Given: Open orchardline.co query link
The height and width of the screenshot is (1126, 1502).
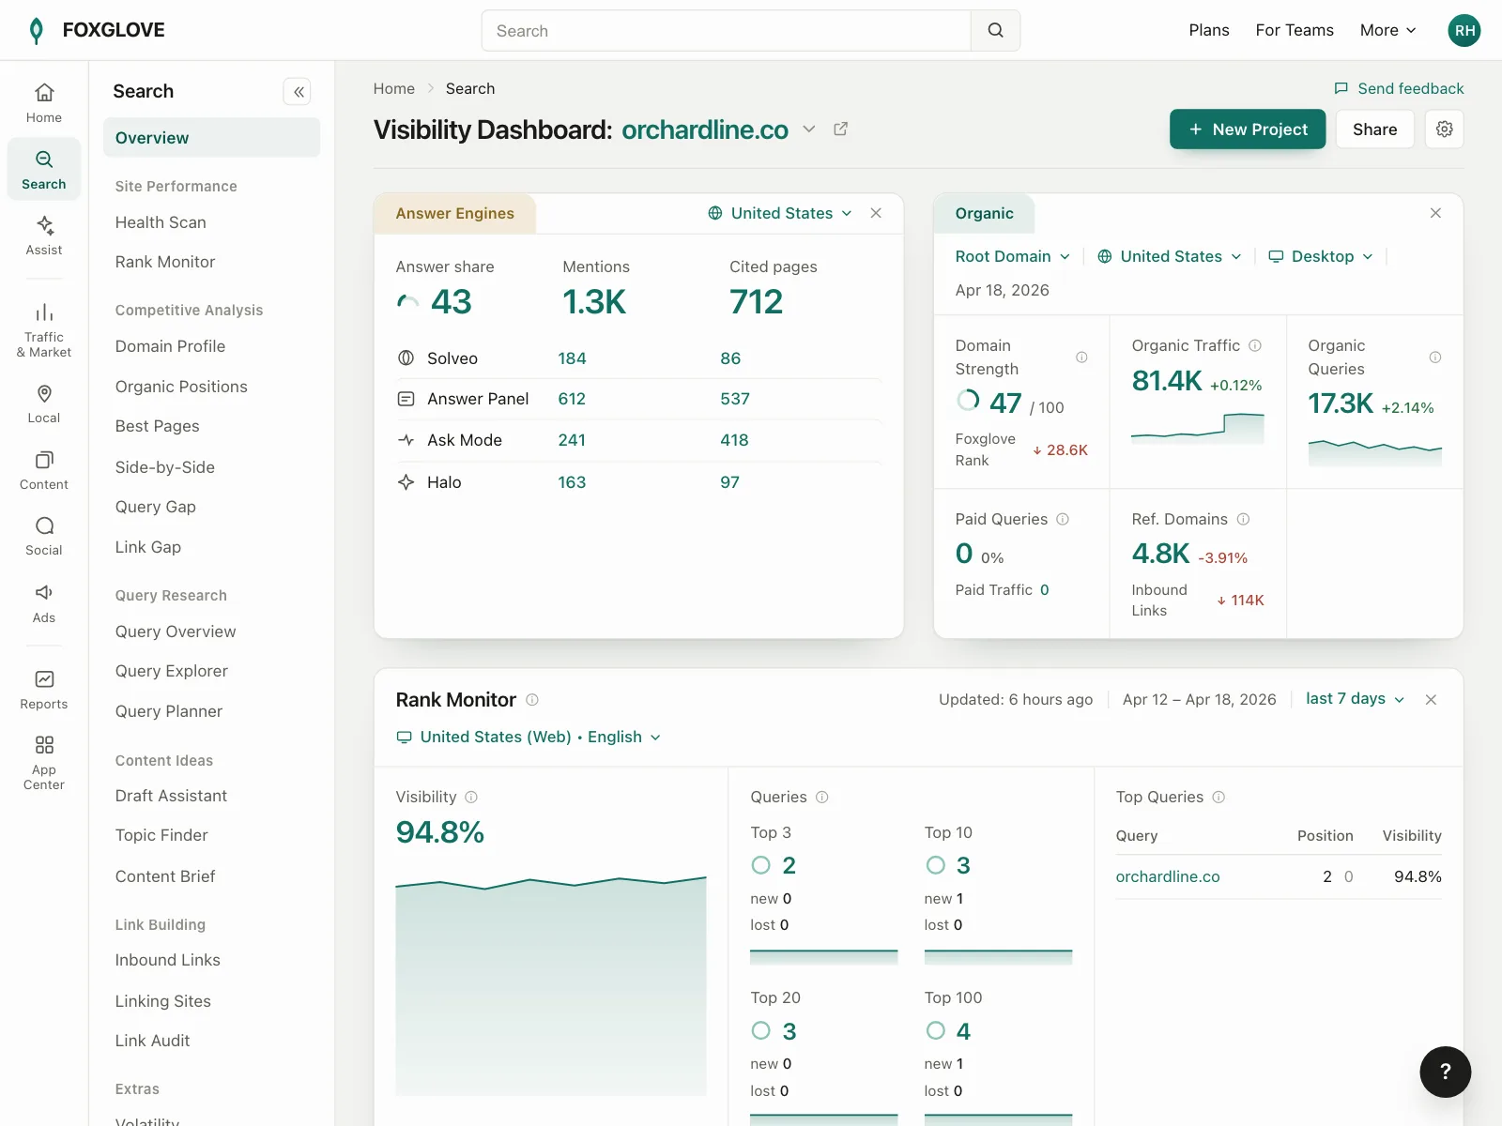Looking at the screenshot, I should click(x=1168, y=876).
